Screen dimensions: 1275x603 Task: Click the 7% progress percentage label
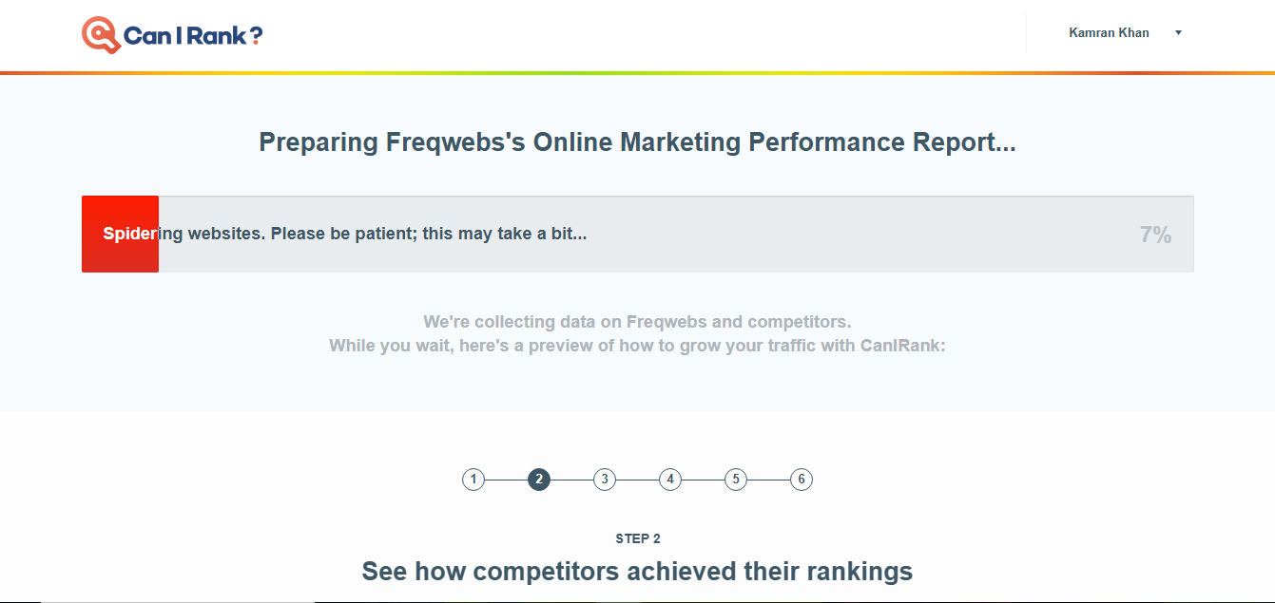[x=1155, y=236]
